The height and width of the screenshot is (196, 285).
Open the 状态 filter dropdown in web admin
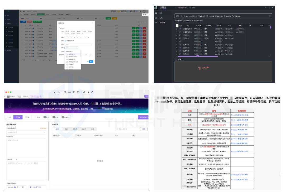101,18
